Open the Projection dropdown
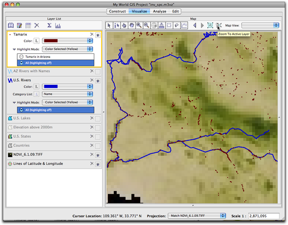Screen dimensions: 288x225 point(197,216)
